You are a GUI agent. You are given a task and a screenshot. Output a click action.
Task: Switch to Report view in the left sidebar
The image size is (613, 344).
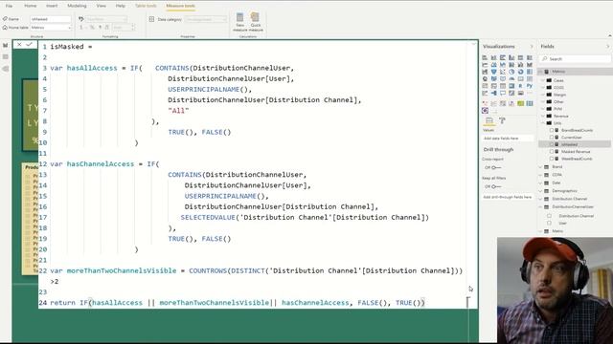pyautogui.click(x=5, y=46)
